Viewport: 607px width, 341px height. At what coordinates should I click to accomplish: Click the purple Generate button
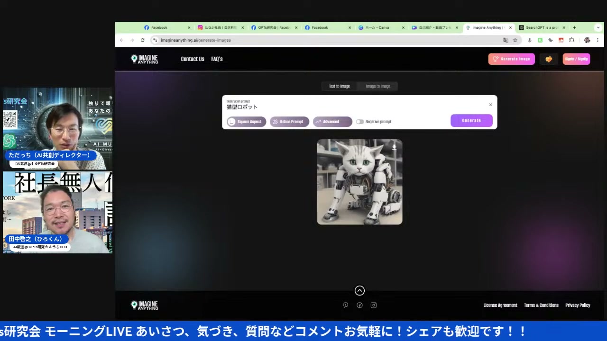point(471,121)
